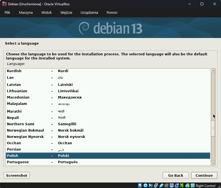
Task: Click the audio speaker icon in status bar
Action: pyautogui.click(x=151, y=185)
